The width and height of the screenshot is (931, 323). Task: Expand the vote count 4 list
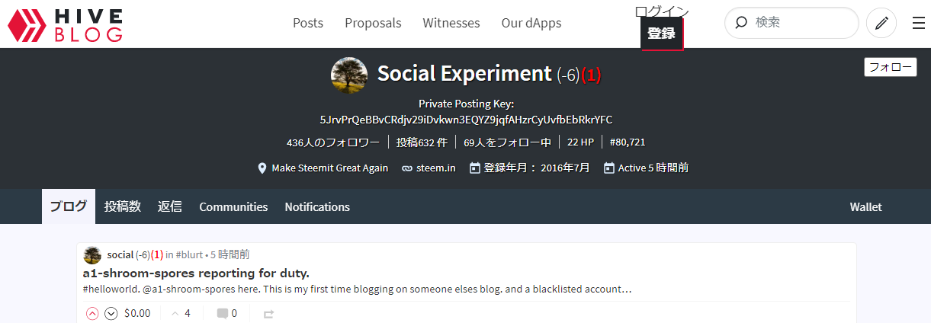181,313
